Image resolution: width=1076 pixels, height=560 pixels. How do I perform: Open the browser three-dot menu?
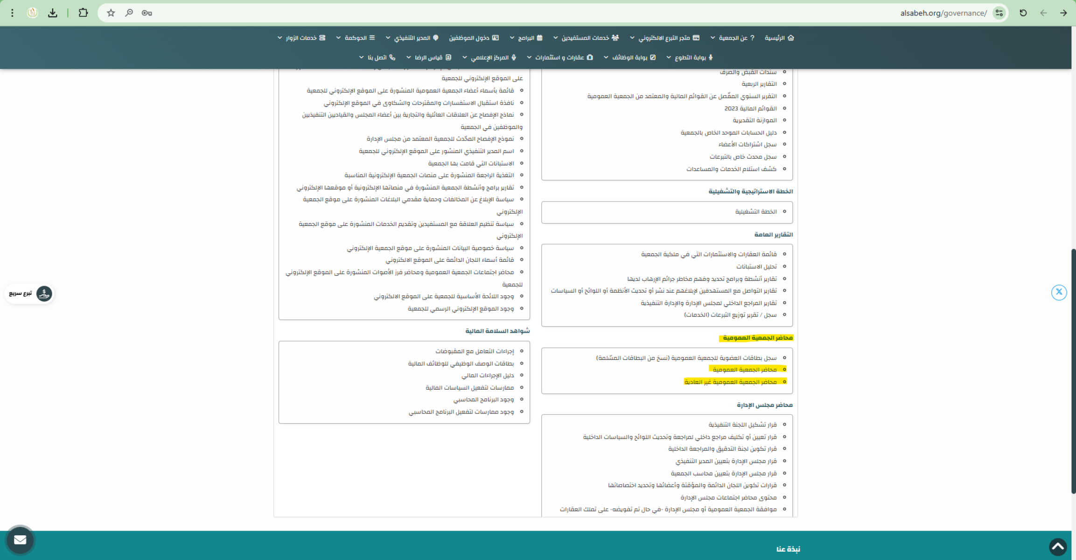point(13,13)
